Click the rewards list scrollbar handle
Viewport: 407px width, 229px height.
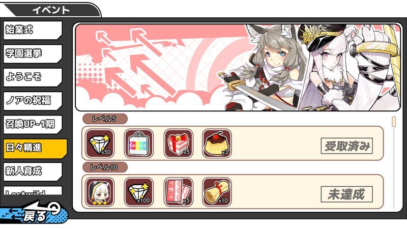point(394,122)
